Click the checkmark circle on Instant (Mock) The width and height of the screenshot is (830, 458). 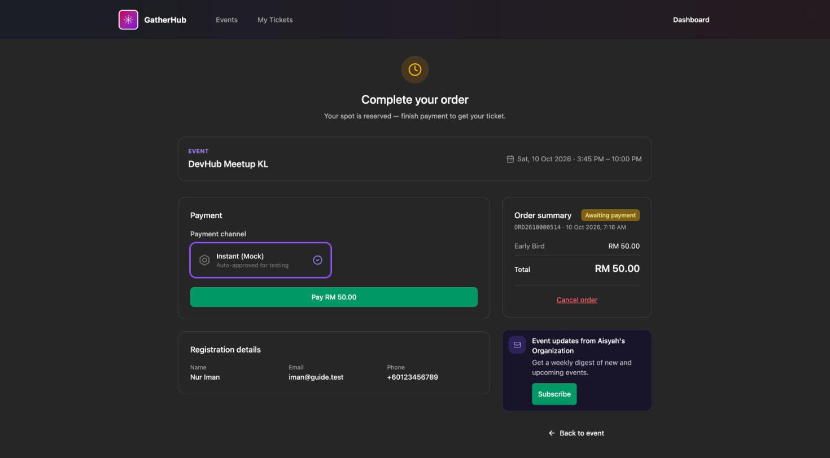[x=317, y=260]
